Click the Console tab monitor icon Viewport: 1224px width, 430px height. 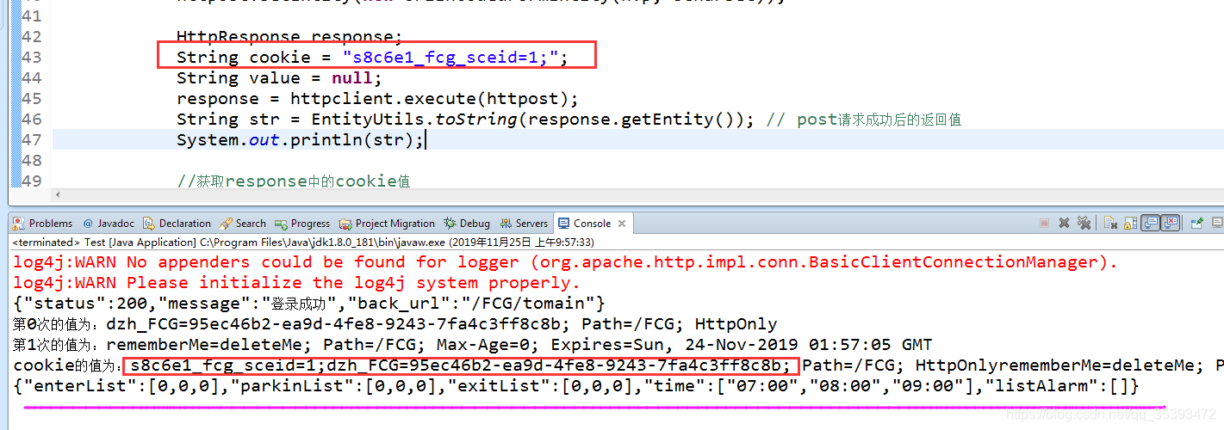click(x=563, y=224)
